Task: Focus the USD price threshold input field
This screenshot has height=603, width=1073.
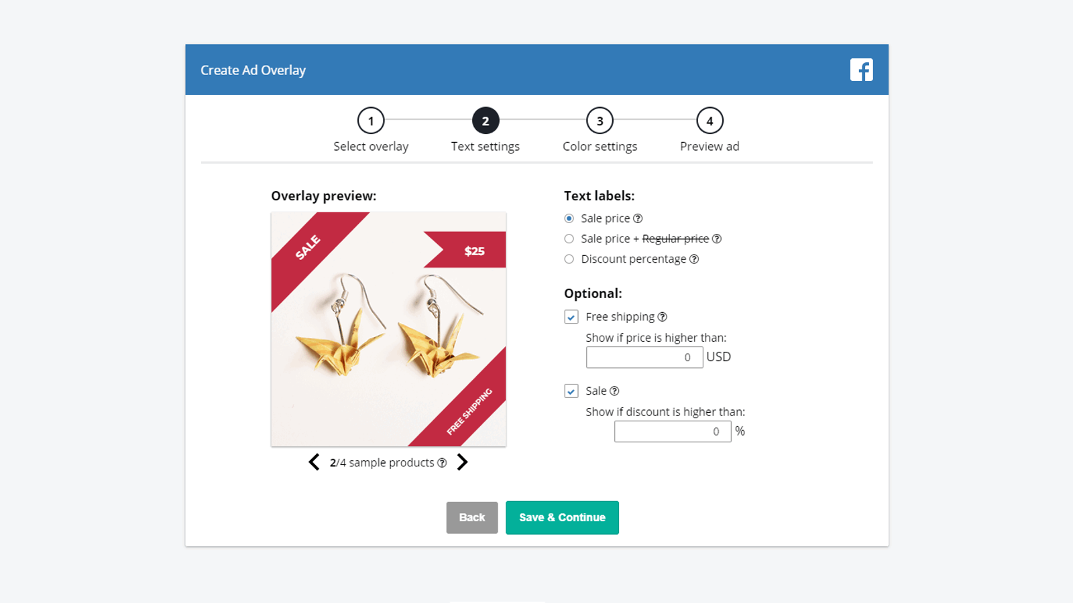Action: 644,357
